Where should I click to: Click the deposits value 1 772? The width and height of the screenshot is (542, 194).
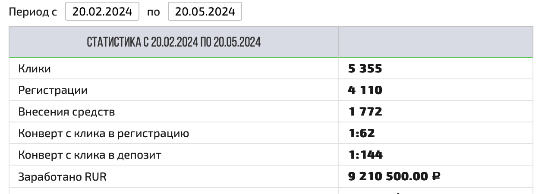[365, 112]
